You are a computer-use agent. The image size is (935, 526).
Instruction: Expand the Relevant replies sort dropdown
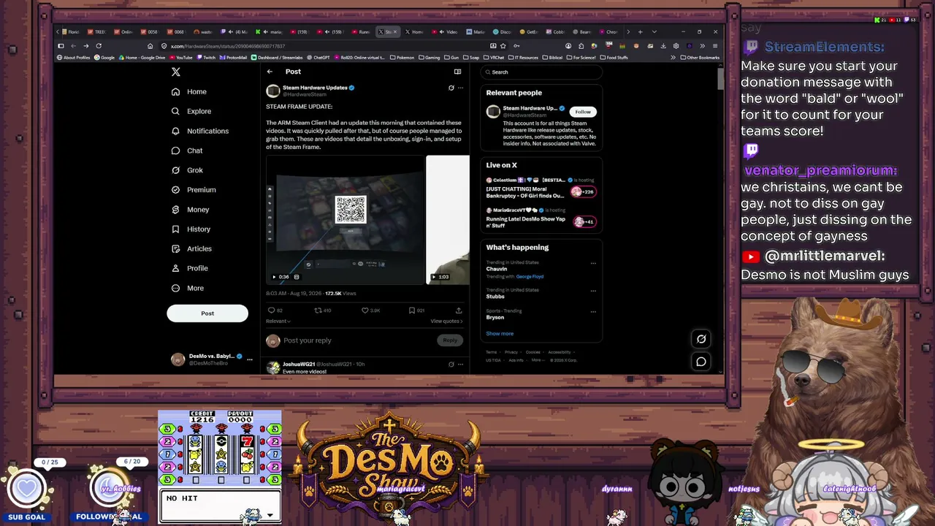tap(278, 321)
